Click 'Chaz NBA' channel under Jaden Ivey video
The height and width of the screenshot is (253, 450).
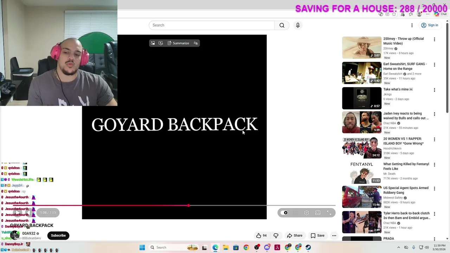[390, 123]
